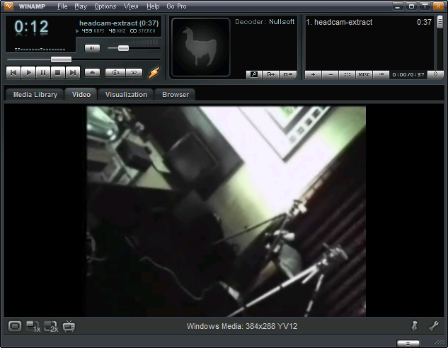This screenshot has width=448, height=348.
Task: Switch to the Media Library tab
Action: pyautogui.click(x=35, y=95)
